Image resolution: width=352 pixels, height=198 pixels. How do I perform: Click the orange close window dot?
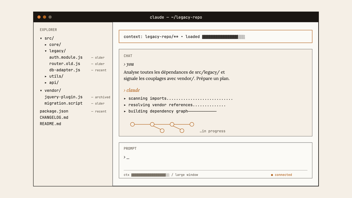(39, 17)
